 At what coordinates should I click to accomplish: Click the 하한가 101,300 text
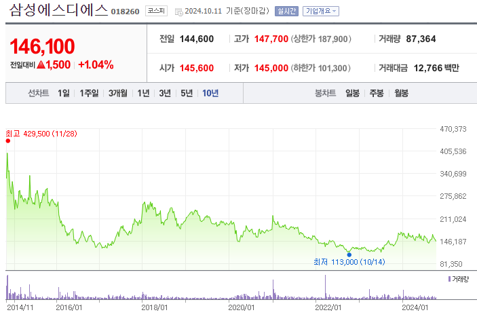pos(321,68)
